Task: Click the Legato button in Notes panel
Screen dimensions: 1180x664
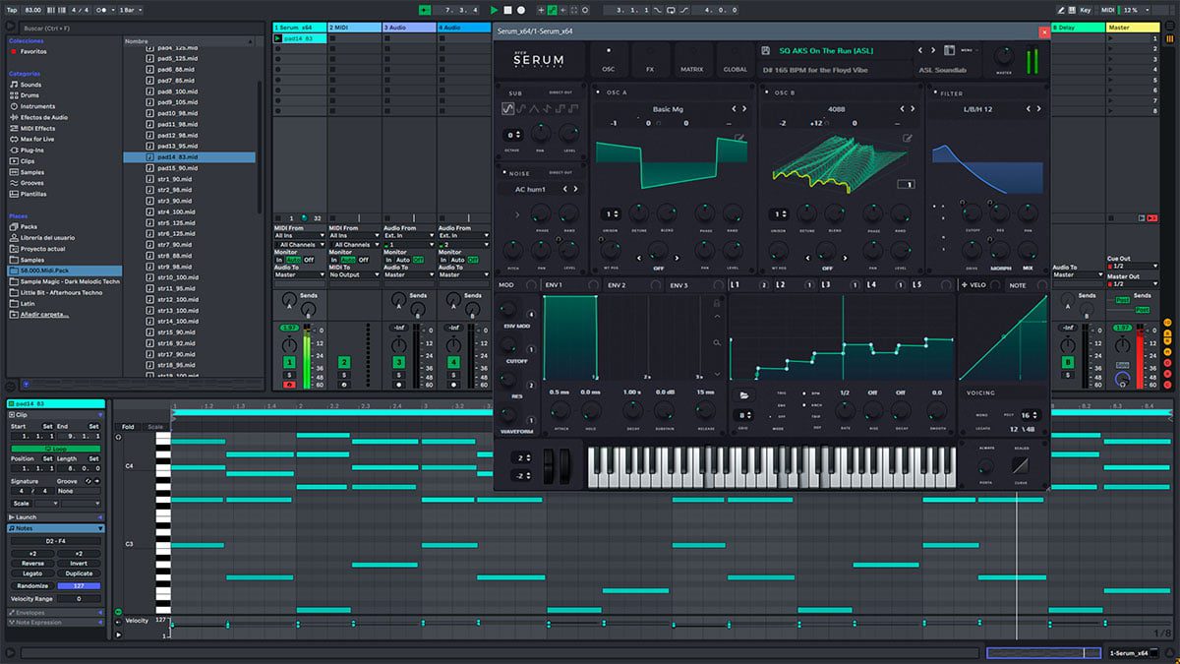Action: (32, 573)
